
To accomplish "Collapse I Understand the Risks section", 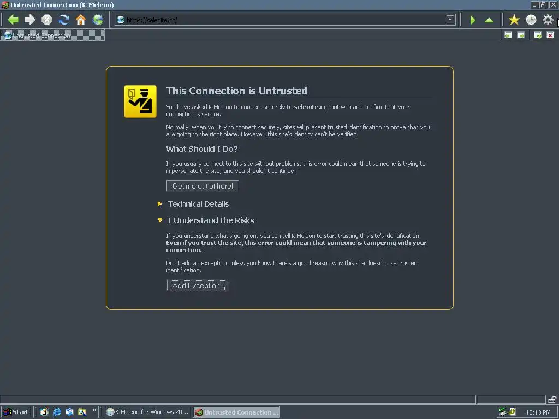I will click(206, 220).
